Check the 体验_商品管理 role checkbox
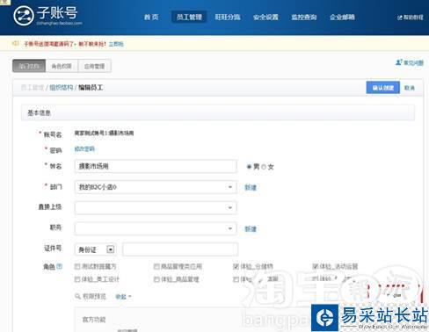The height and width of the screenshot is (332, 429). [x=156, y=279]
